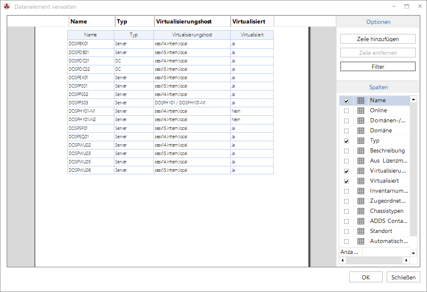
Task: Click the red app icon in title bar
Action: pos(7,7)
